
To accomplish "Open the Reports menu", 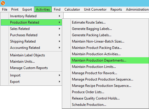I will coord(116,9).
